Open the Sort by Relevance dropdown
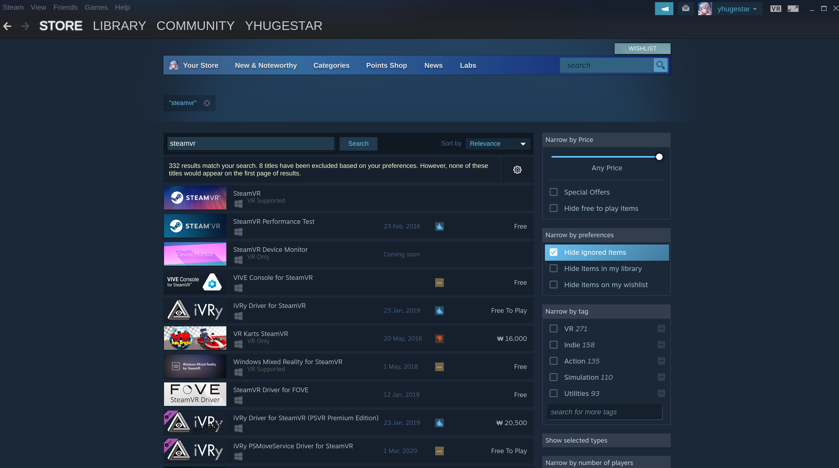The height and width of the screenshot is (468, 839). [497, 144]
